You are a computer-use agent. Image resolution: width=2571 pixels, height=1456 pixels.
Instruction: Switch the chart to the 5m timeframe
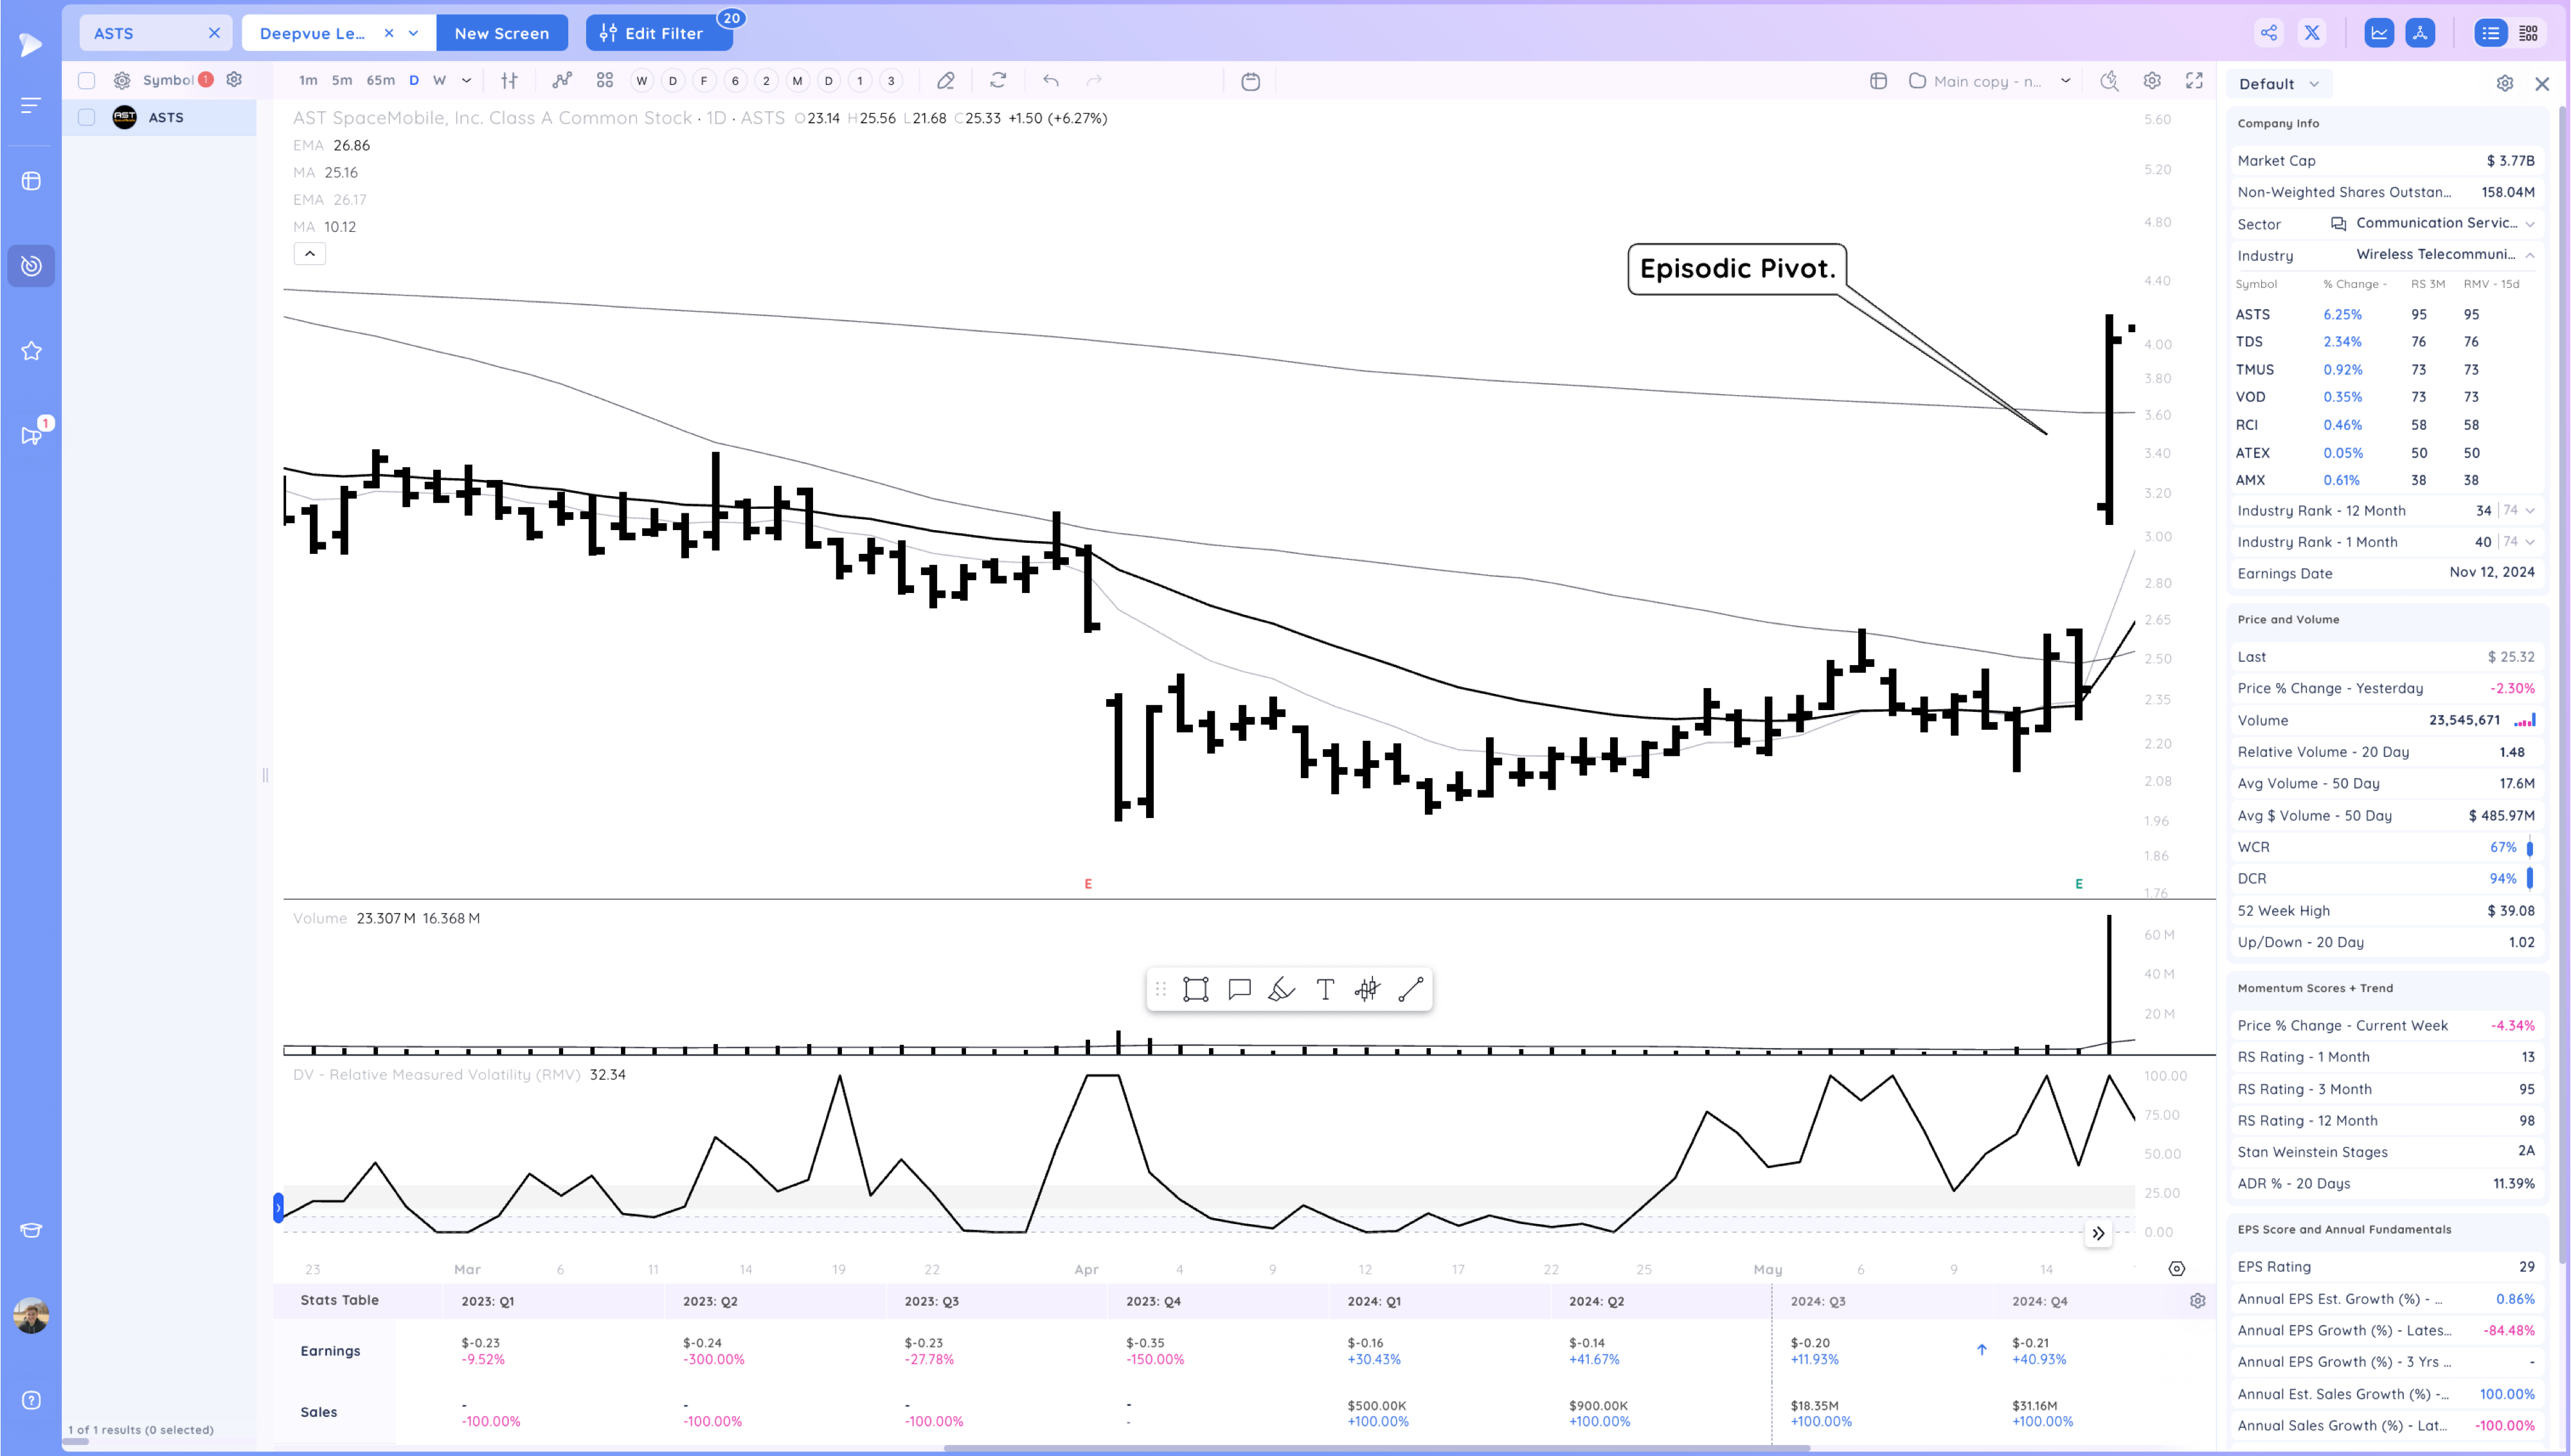click(x=342, y=81)
